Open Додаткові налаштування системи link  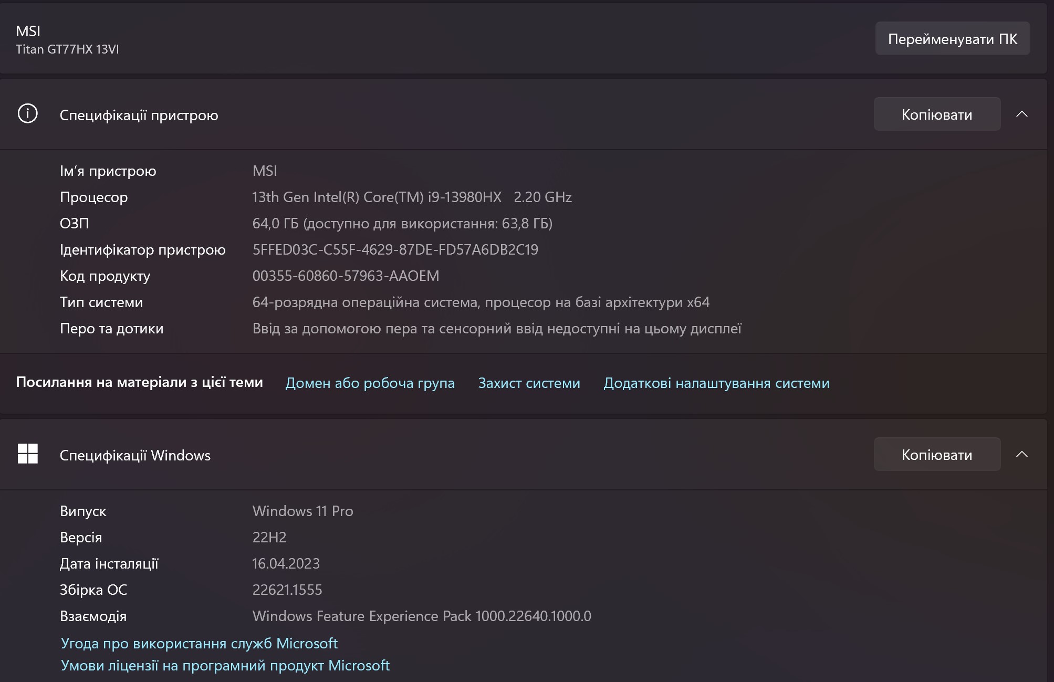coord(716,383)
